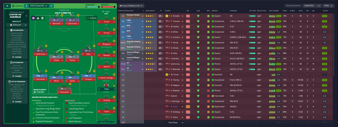This screenshot has height=127, width=338.
Task: Toggle the yellow marker beside Turner substitute
Action: point(114,18)
